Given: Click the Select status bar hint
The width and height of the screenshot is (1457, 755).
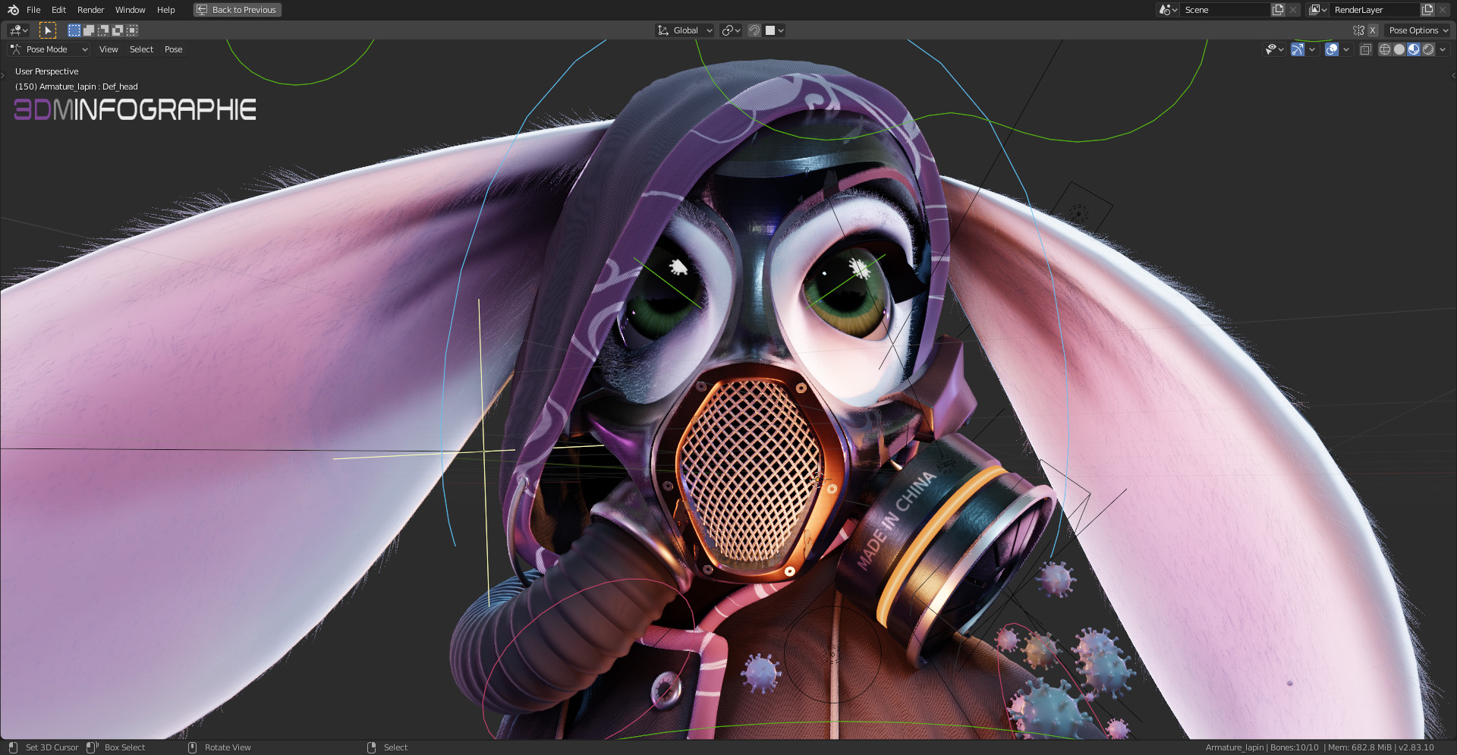Looking at the screenshot, I should (395, 747).
